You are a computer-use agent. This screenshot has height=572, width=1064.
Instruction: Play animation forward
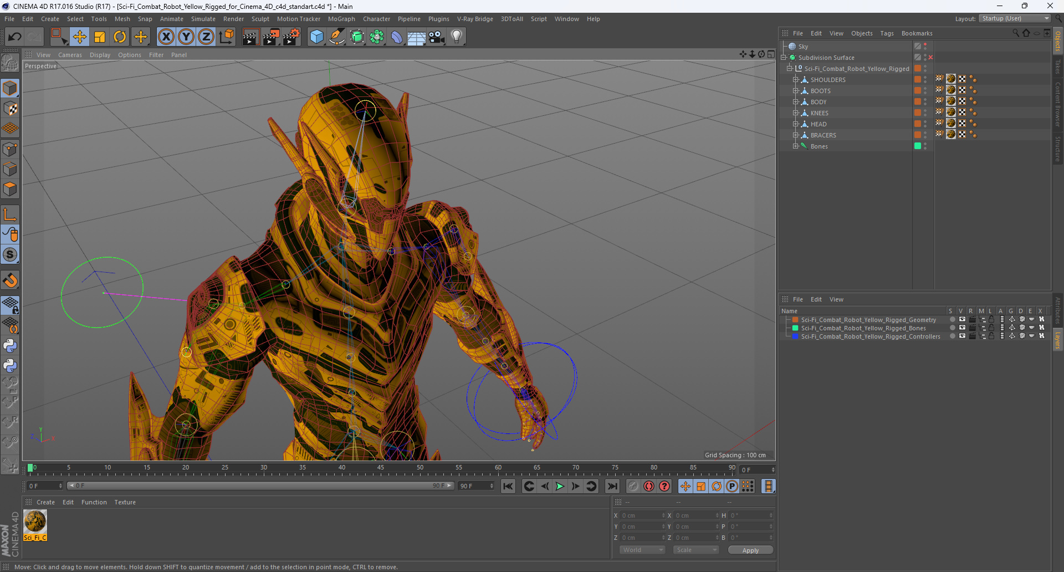(560, 486)
